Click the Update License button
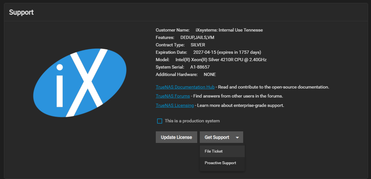The height and width of the screenshot is (179, 371). point(176,137)
